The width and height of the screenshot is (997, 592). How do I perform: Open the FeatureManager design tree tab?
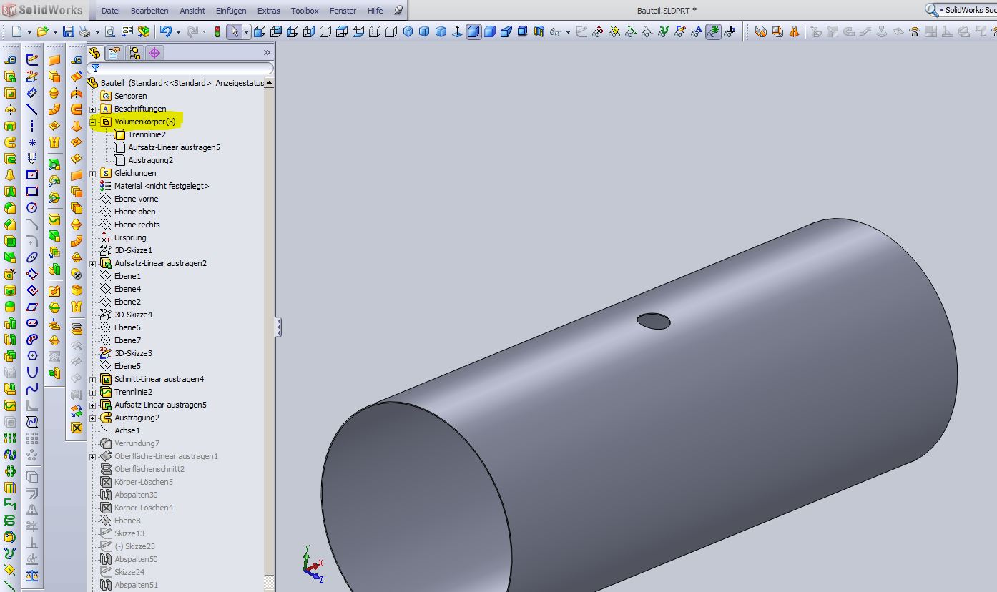94,53
